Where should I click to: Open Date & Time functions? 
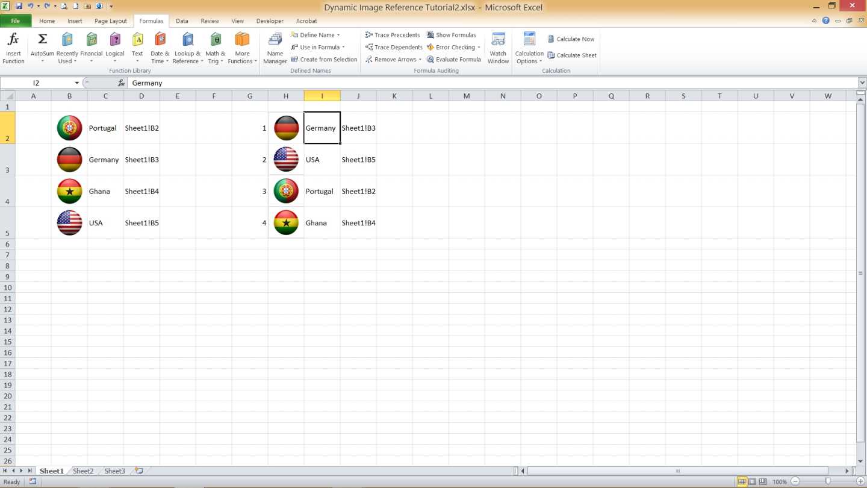160,48
